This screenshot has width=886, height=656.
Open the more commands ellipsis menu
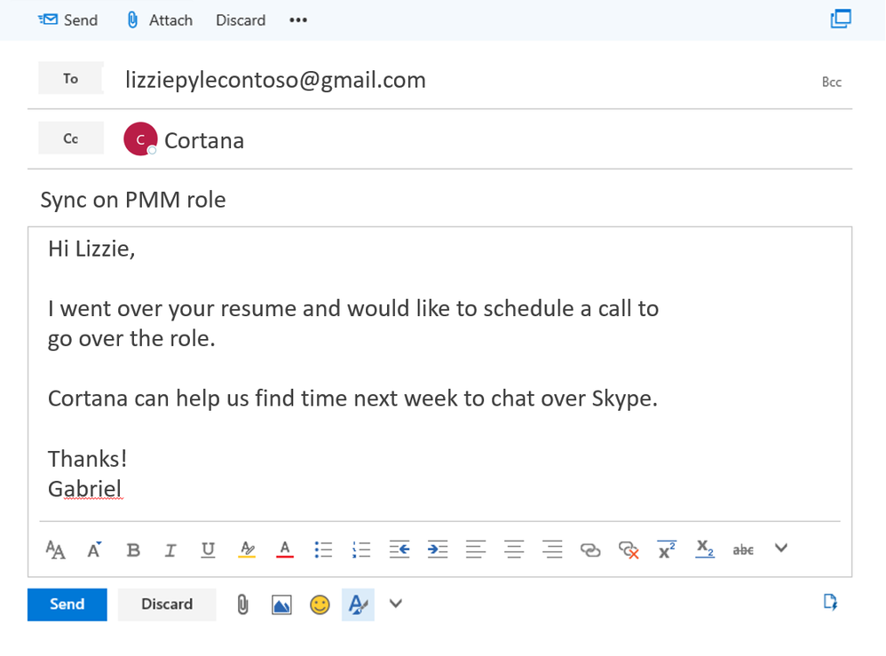(x=297, y=20)
